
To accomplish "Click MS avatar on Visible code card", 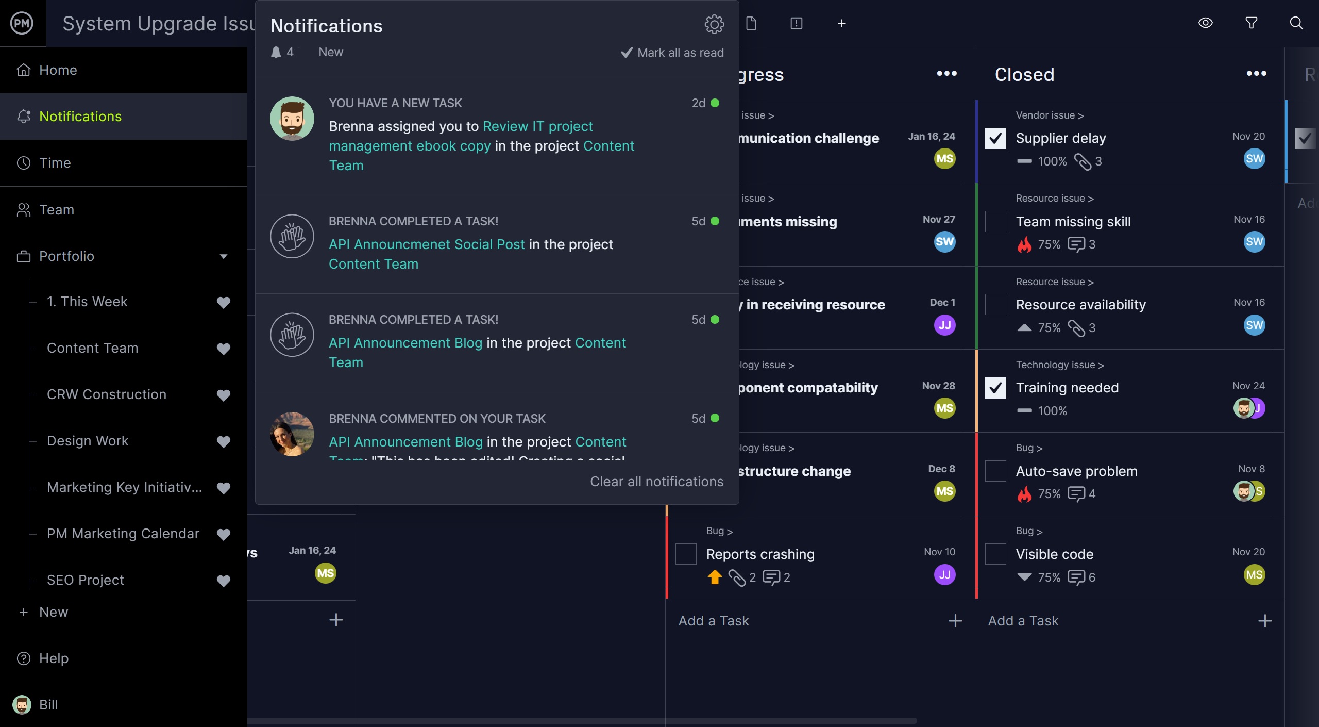I will (1254, 574).
